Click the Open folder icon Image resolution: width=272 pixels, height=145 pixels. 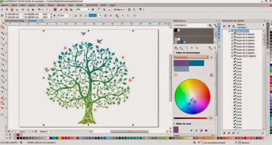click(7, 10)
